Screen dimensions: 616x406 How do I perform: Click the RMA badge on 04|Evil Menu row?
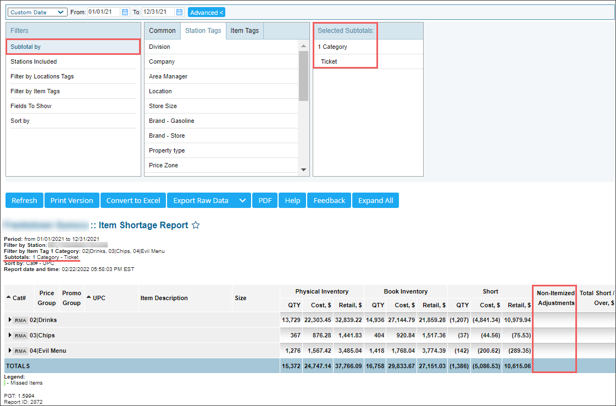[20, 351]
